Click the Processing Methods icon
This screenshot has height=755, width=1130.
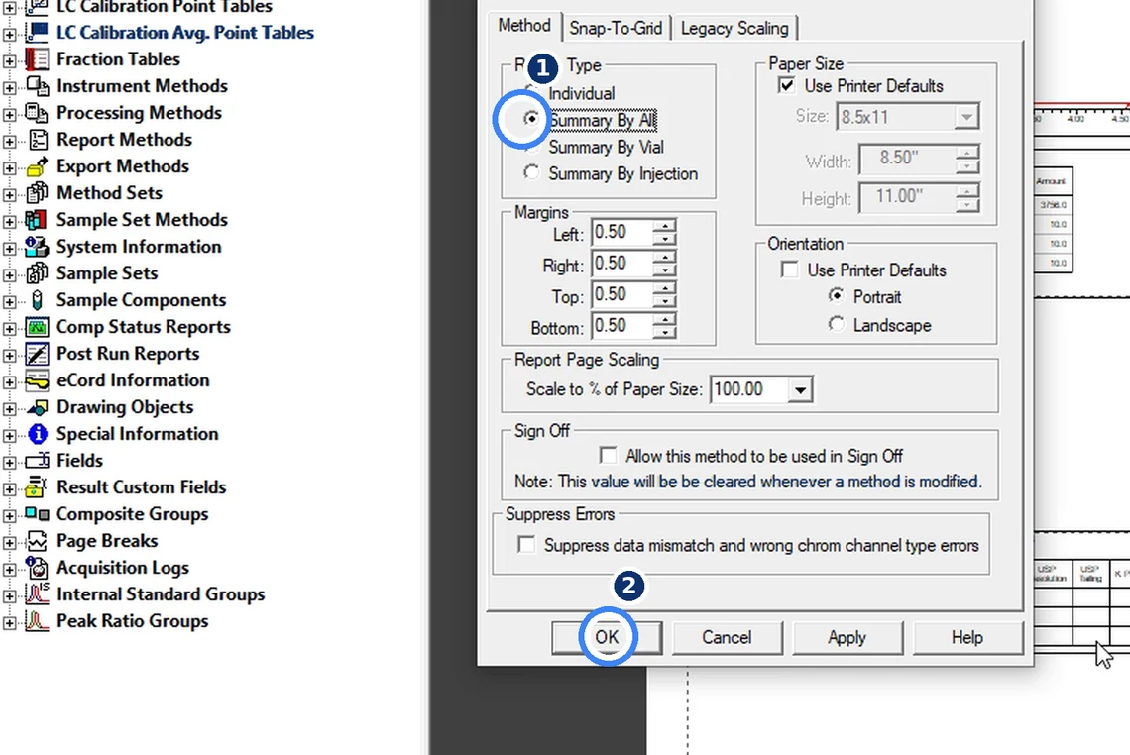point(37,112)
